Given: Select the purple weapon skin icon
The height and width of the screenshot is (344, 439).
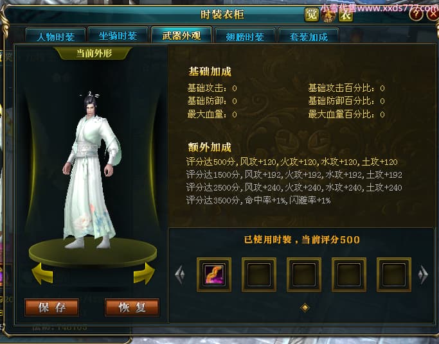Looking at the screenshot, I should [214, 275].
